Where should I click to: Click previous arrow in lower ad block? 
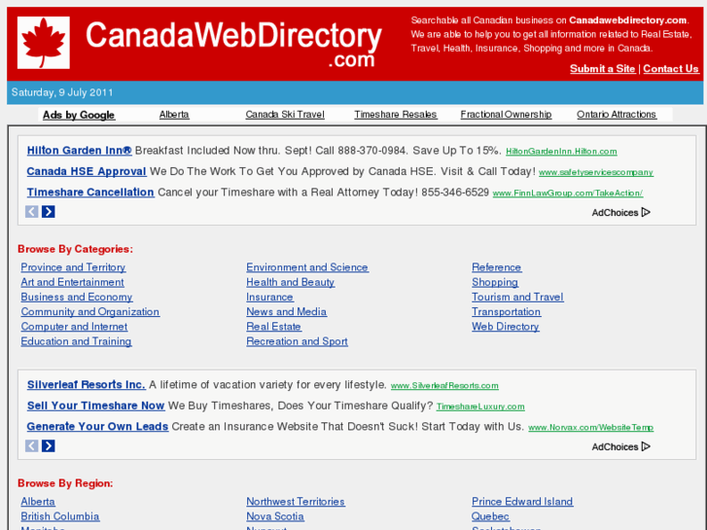[31, 446]
